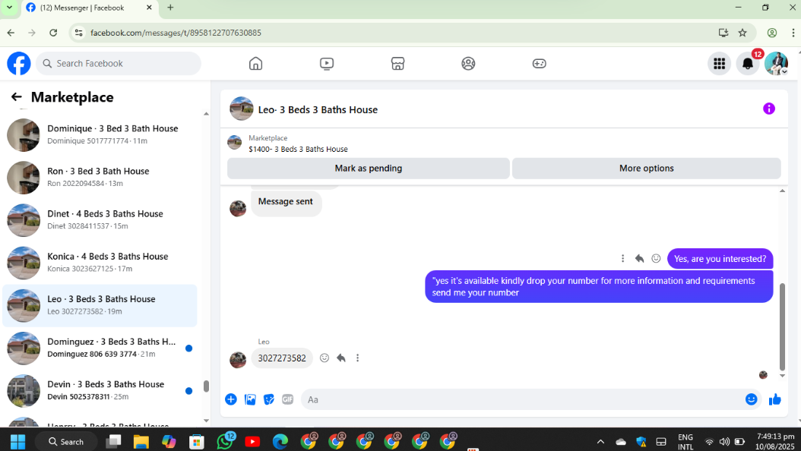Open a new browser tab
This screenshot has width=801, height=451.
tap(171, 8)
